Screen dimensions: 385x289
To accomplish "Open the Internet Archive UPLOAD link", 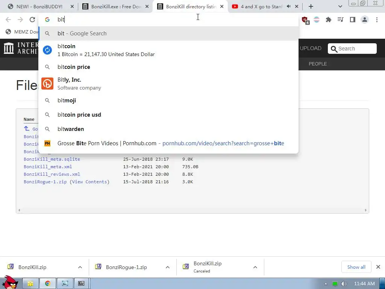I will click(x=311, y=49).
